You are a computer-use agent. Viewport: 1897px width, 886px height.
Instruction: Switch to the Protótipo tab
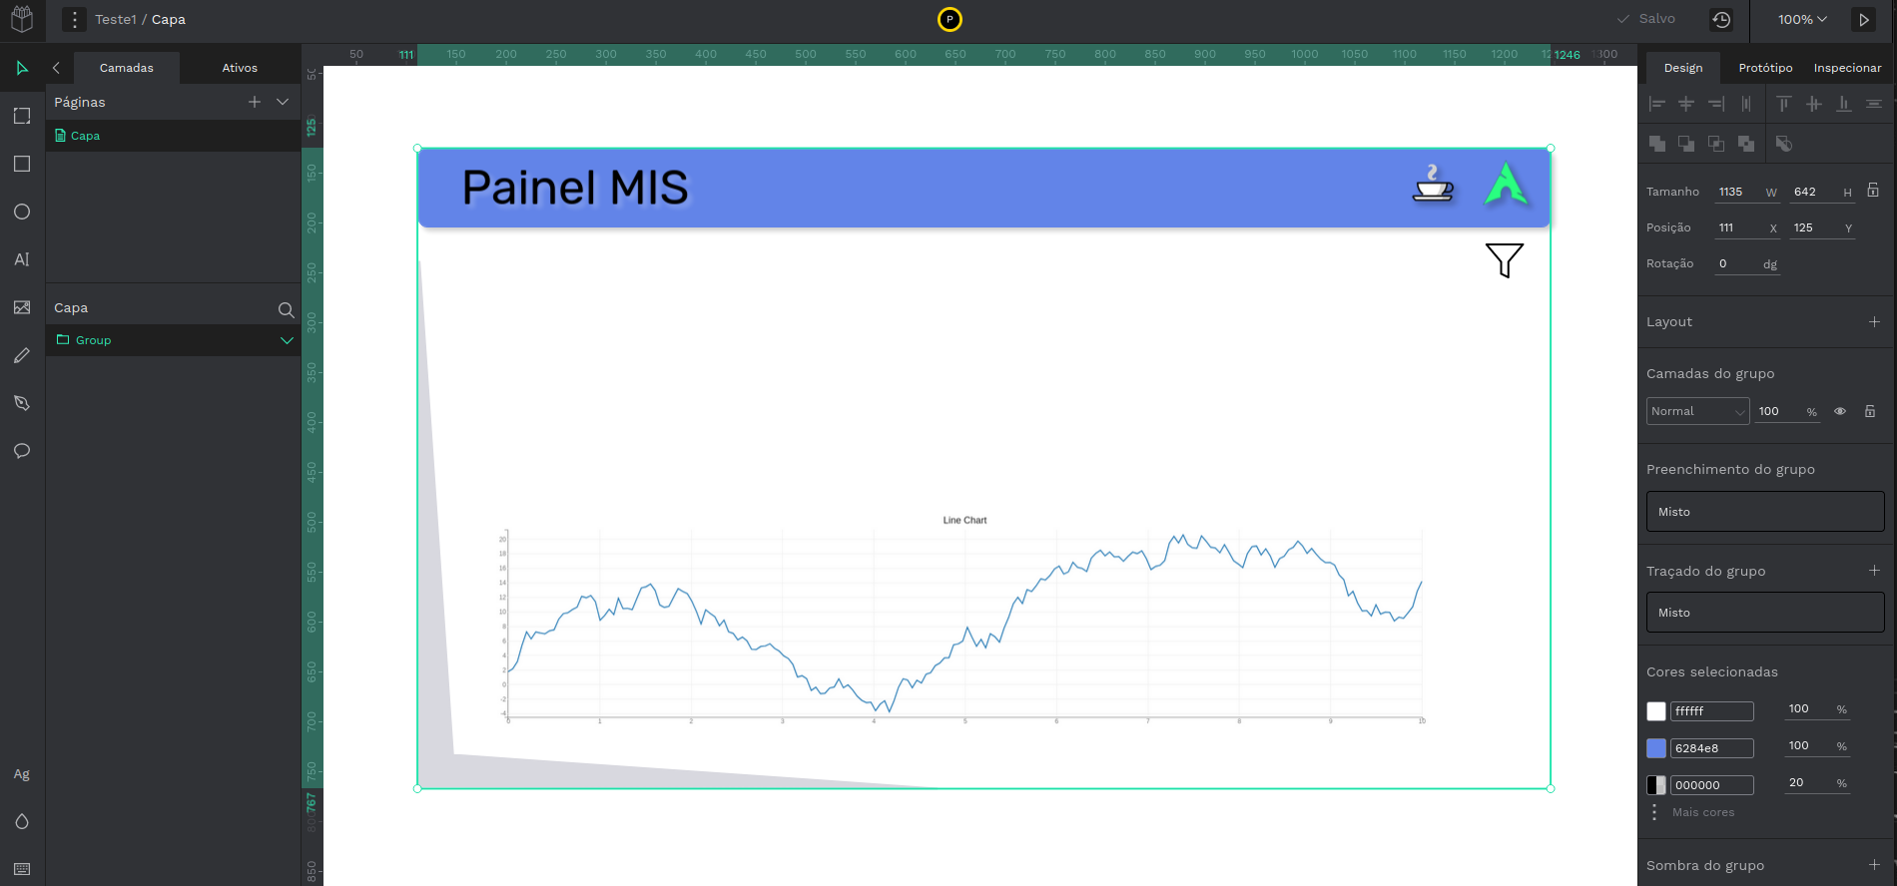point(1765,68)
